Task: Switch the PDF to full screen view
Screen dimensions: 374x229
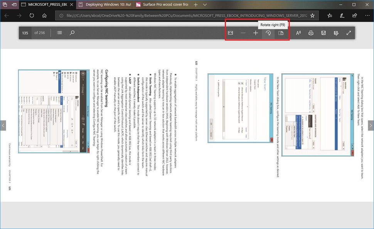Action: (349, 33)
